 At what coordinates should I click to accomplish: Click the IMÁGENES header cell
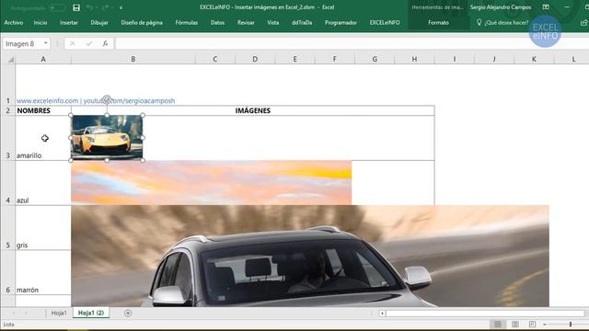click(253, 110)
